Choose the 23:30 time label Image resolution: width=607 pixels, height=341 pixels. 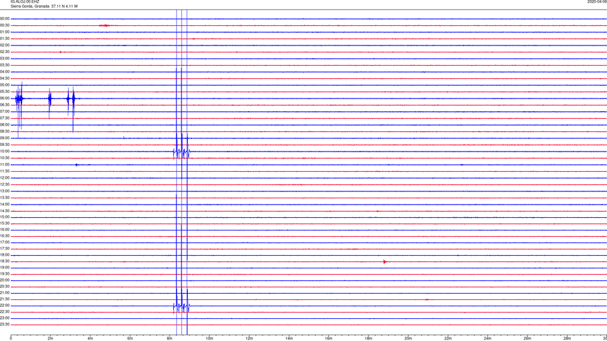pos(4,325)
